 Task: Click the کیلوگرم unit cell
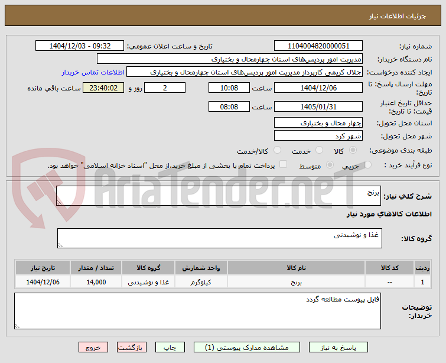(x=201, y=282)
